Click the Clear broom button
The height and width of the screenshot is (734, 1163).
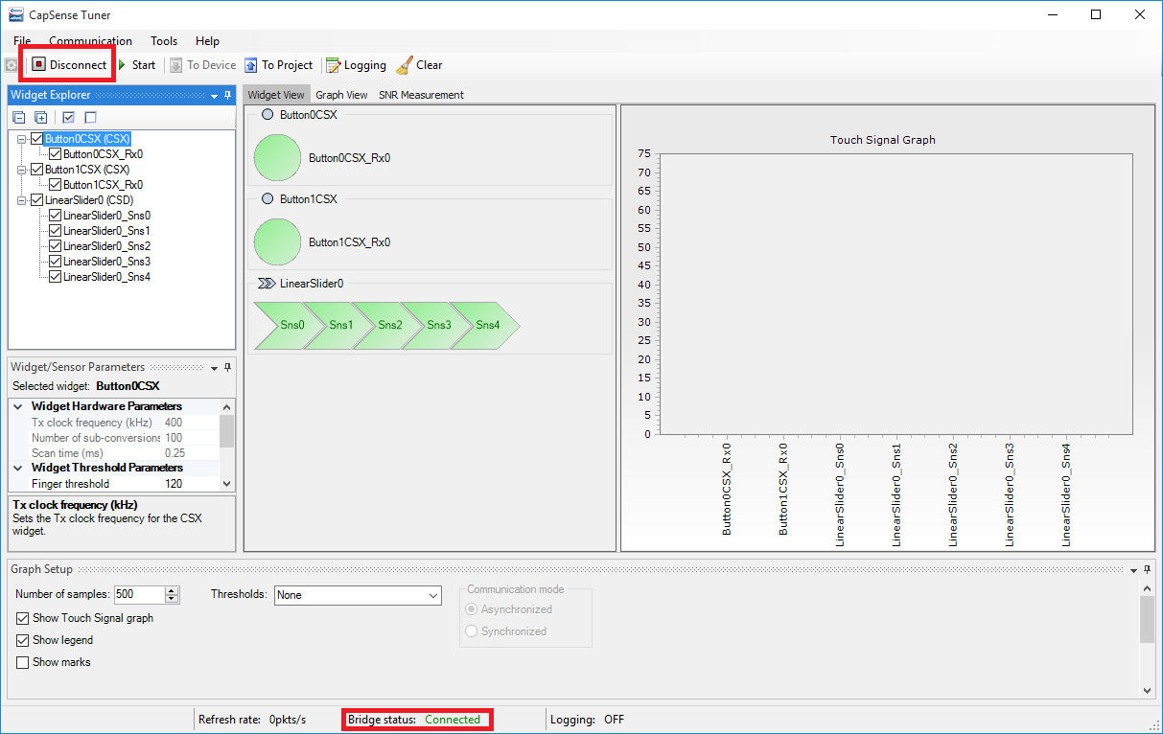(419, 65)
